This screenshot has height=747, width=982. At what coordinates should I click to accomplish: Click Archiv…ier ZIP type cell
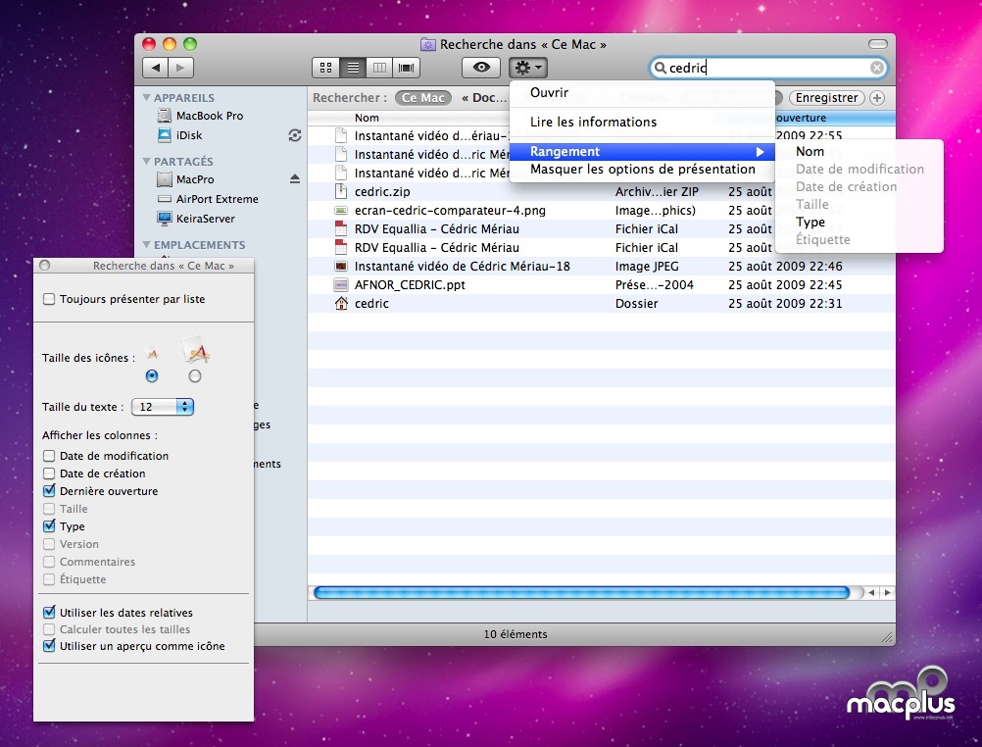[x=657, y=191]
